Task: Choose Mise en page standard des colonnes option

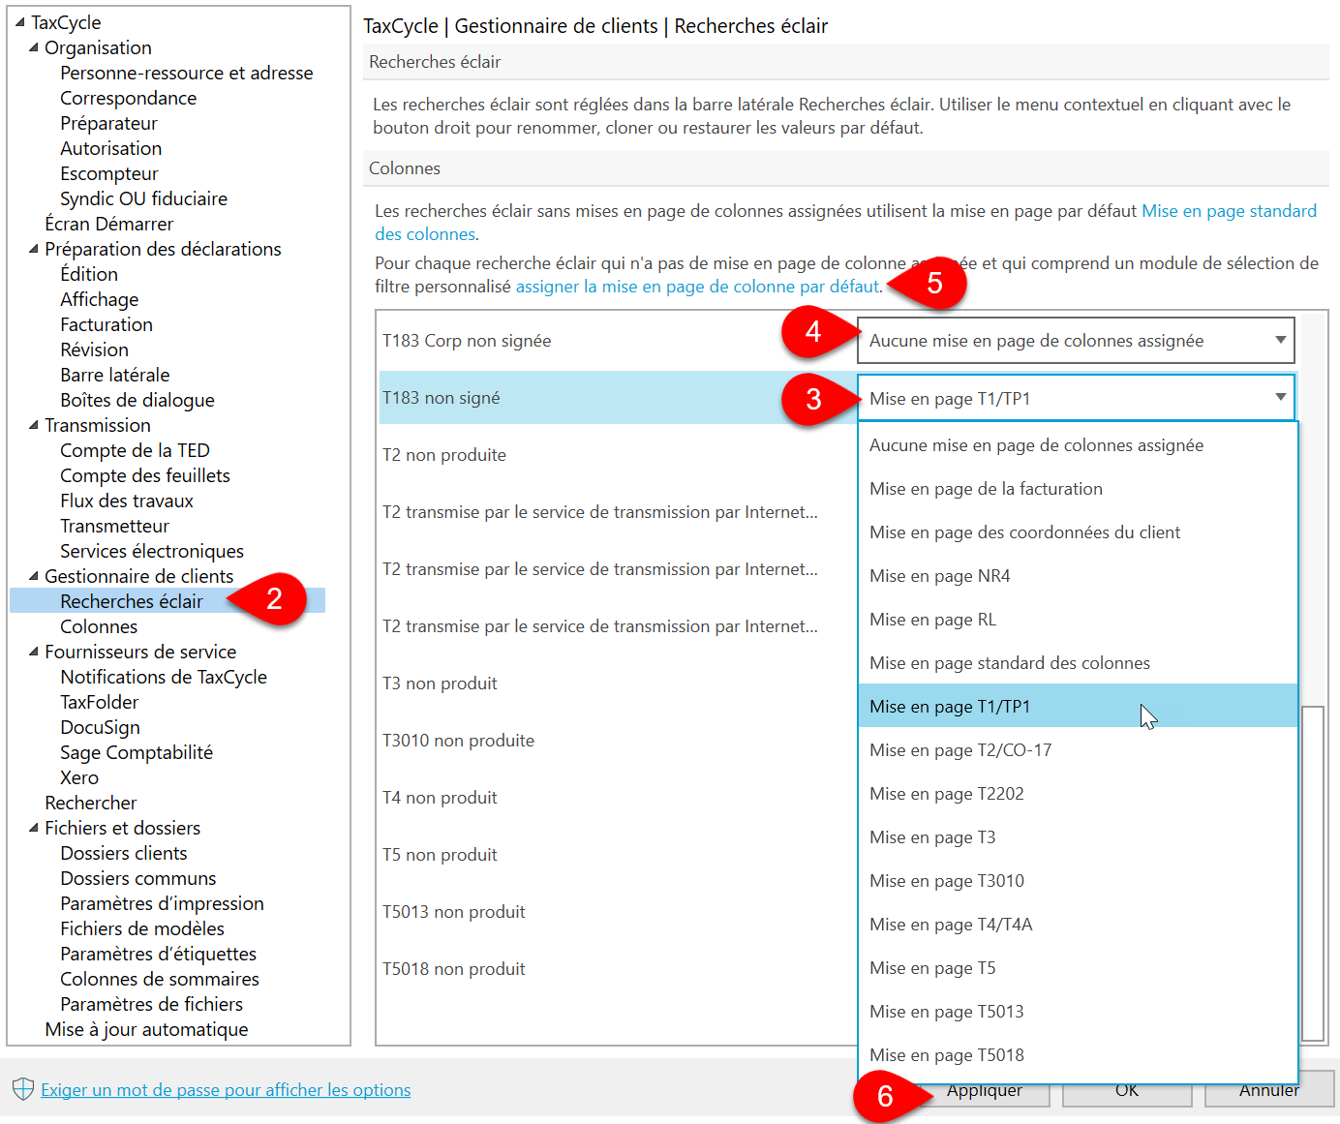Action: (1078, 662)
